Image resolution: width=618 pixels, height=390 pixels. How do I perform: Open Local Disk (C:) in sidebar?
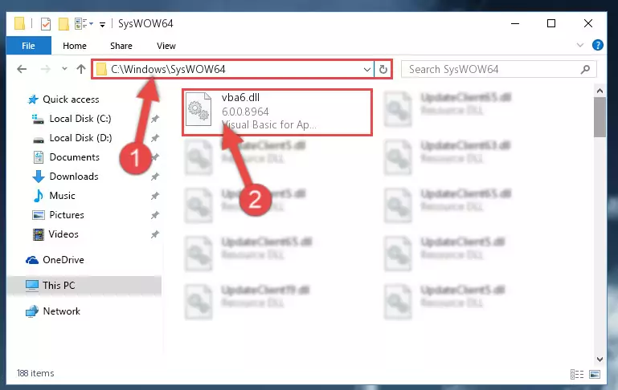(x=80, y=119)
